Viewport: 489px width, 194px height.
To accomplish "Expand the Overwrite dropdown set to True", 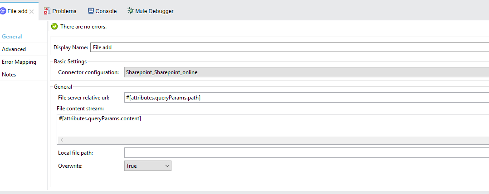I will point(148,166).
